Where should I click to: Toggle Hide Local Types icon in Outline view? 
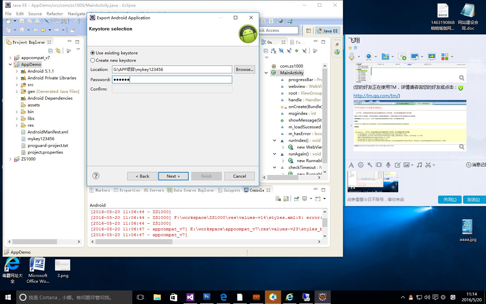[305, 51]
